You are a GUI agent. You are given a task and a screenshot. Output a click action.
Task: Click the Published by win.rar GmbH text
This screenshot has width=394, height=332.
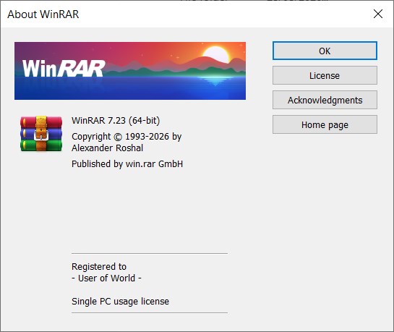point(127,164)
